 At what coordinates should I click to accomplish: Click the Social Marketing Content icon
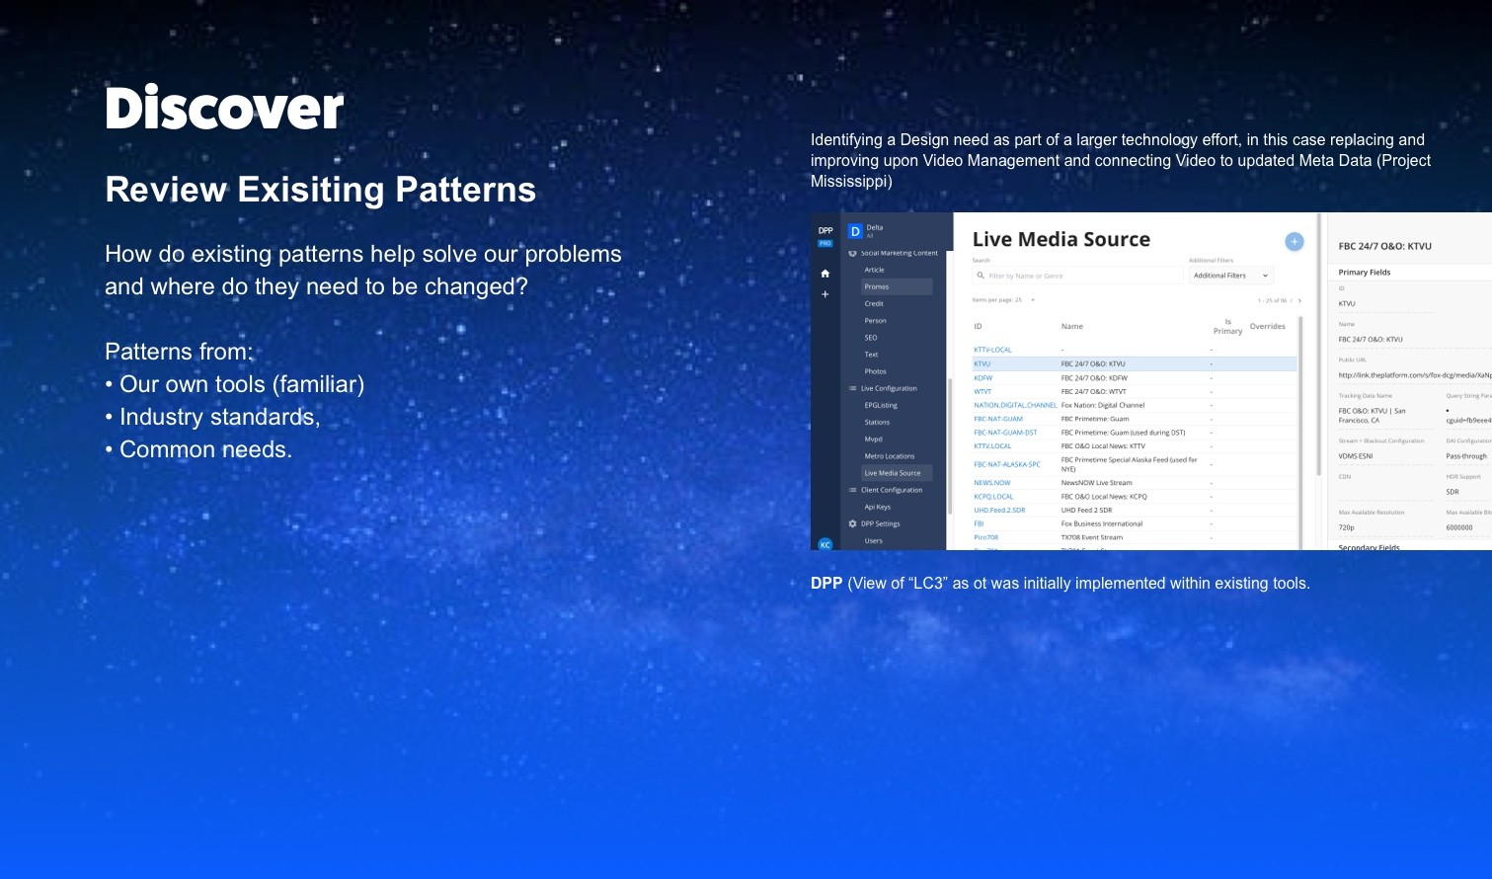[853, 253]
